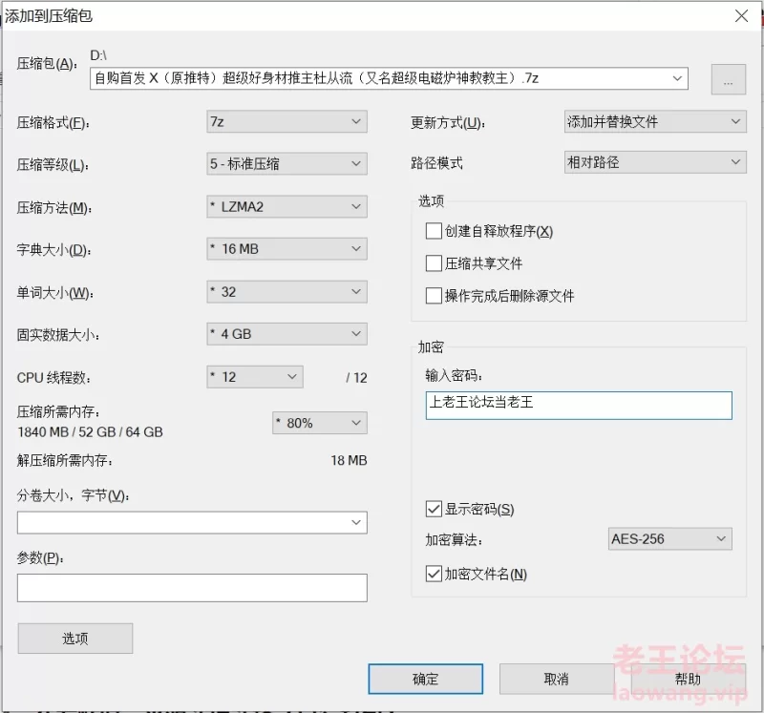Uncheck the 显示密码 checkbox
The width and height of the screenshot is (764, 713).
(x=435, y=510)
